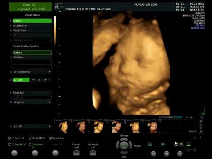Expand the Set Rendering submenu
212x159 pixels.
[32, 72]
